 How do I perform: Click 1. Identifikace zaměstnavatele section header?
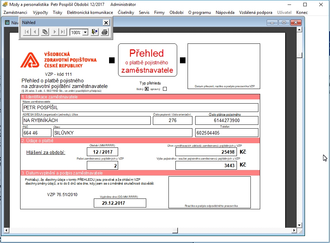140,97
